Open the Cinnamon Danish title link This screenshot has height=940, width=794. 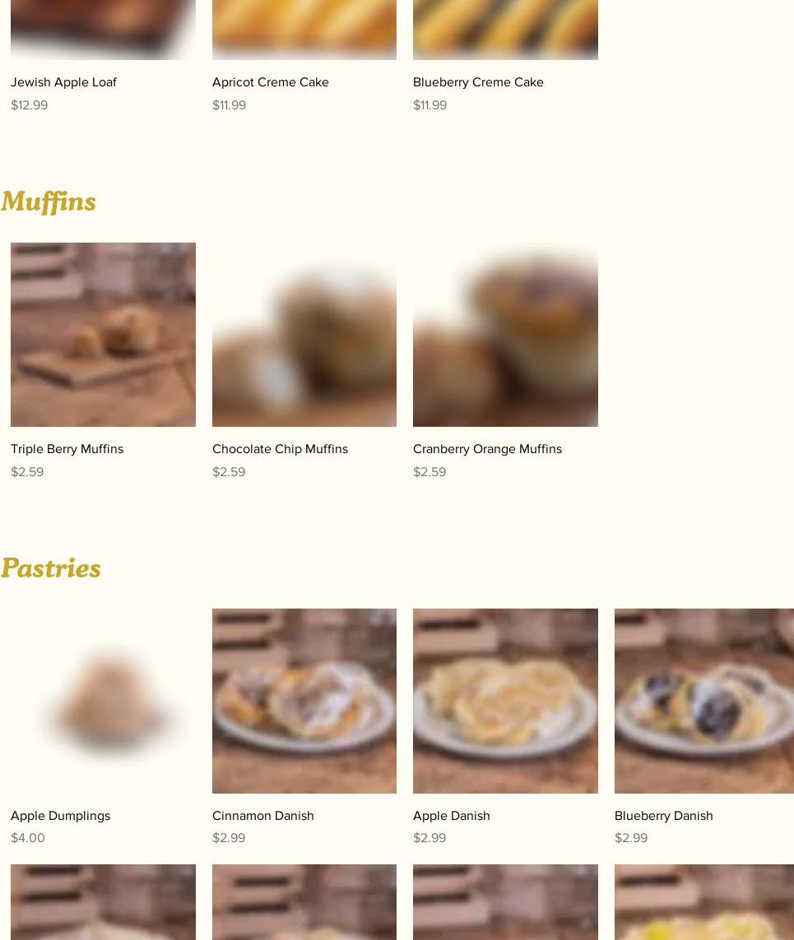(x=262, y=816)
